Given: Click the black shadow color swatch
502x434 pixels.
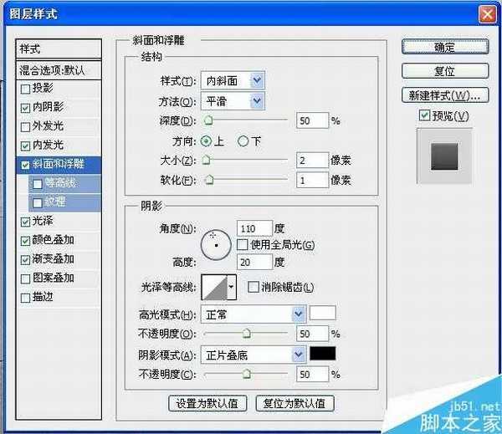Looking at the screenshot, I should [322, 355].
